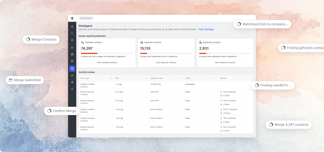Open the Organizations building sidebar icon
Screen dimensions: 324x152
coord(72,54)
